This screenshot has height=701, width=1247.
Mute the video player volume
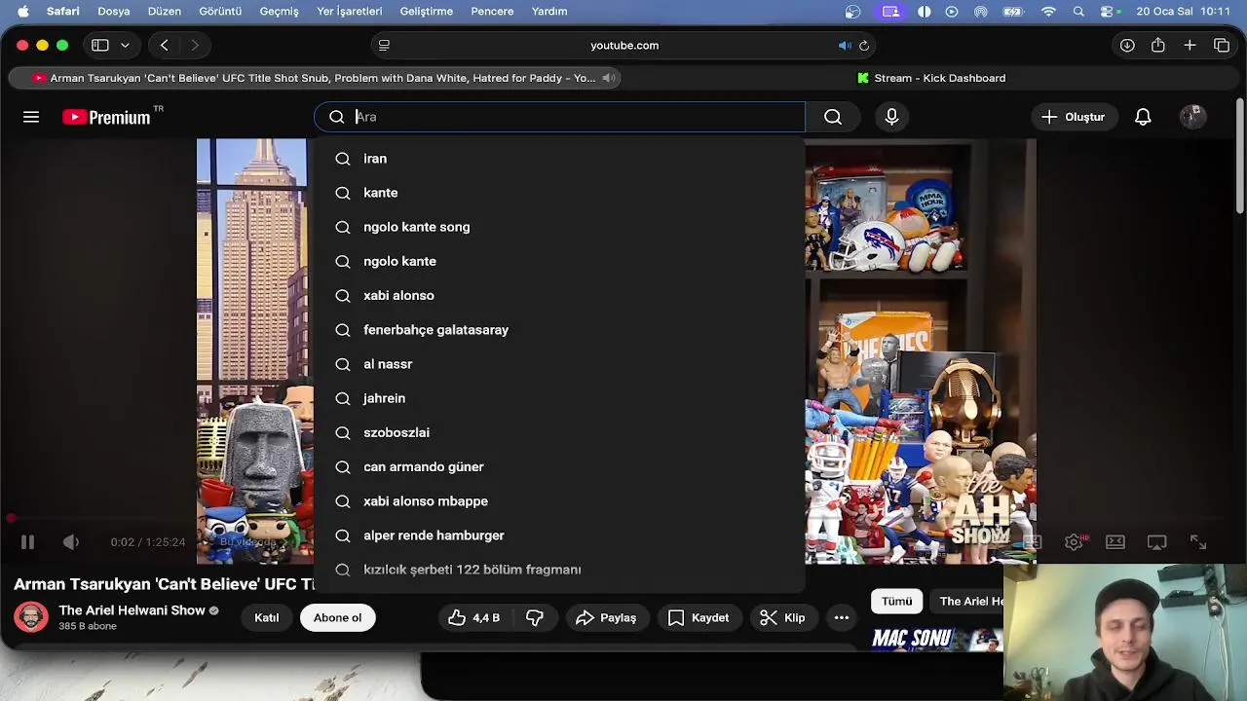click(71, 542)
